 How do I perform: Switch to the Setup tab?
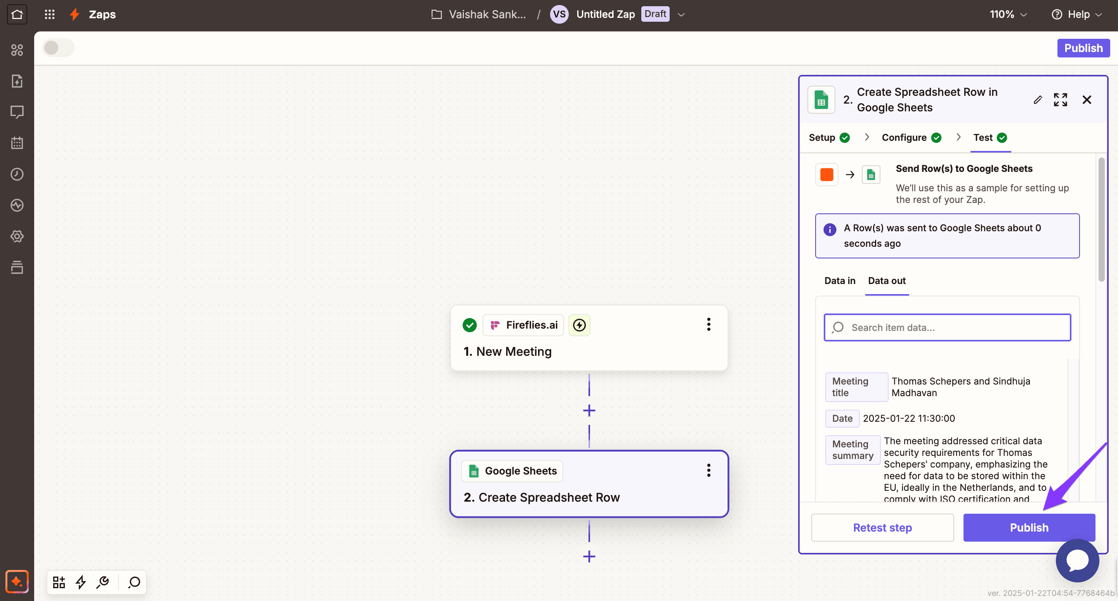829,138
